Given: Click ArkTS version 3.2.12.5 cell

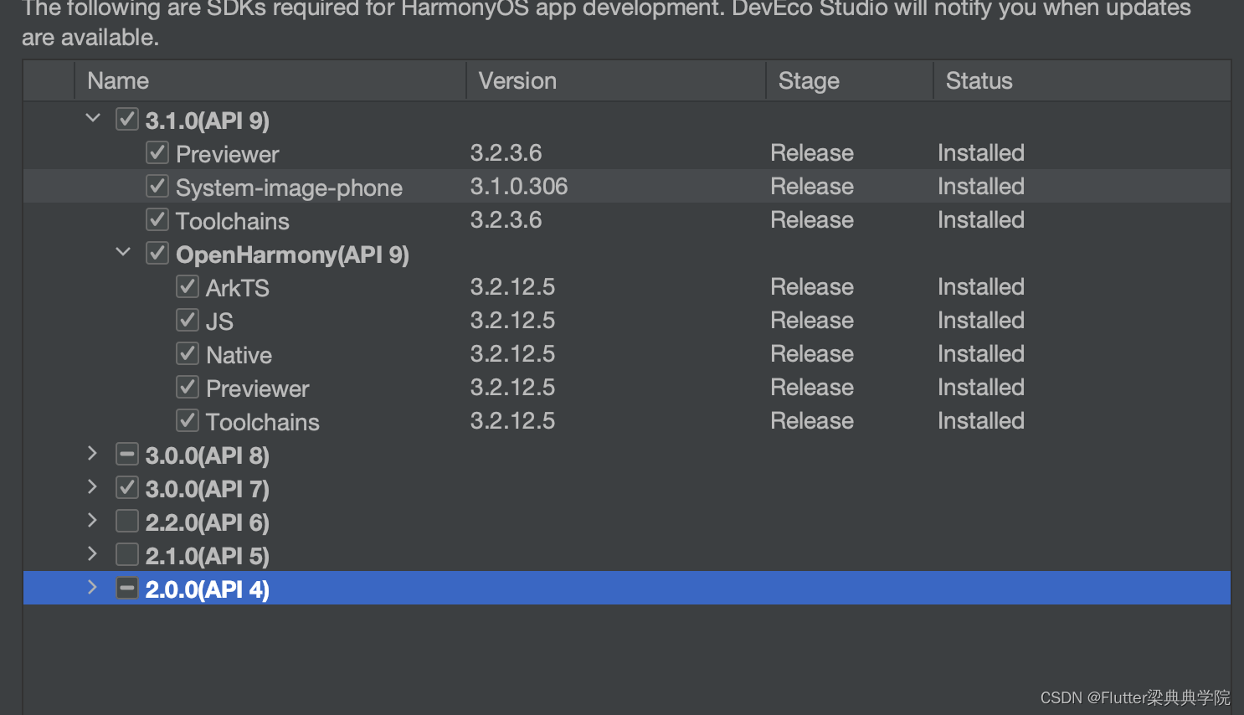Looking at the screenshot, I should tap(512, 286).
